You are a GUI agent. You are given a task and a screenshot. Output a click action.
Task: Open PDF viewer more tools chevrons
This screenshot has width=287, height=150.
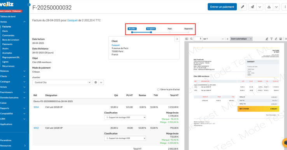(x=286, y=39)
